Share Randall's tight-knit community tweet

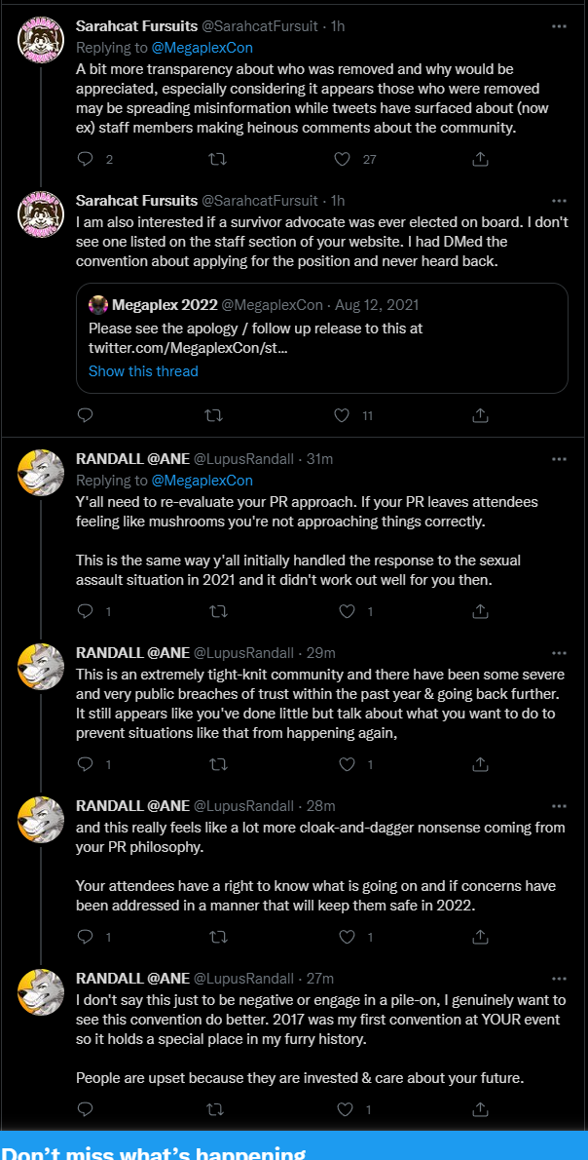480,765
